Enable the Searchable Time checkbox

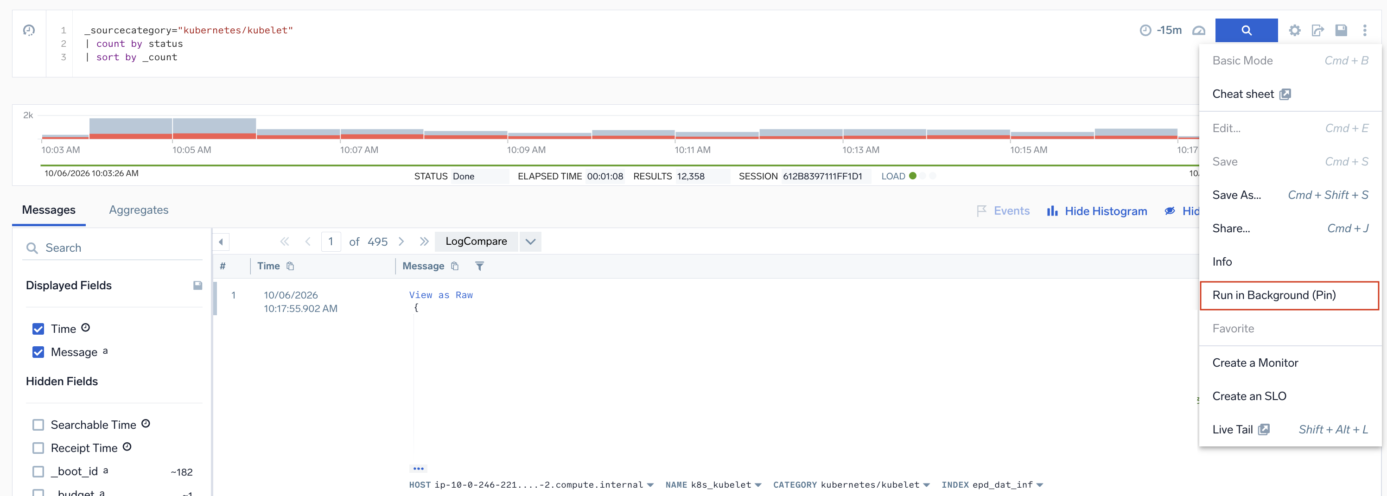(x=38, y=425)
